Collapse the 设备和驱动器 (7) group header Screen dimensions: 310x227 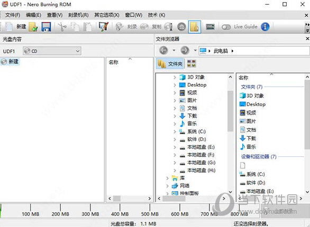259,157
